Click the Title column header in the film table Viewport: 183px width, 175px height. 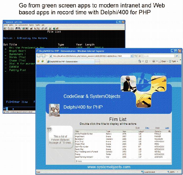pos(77,132)
